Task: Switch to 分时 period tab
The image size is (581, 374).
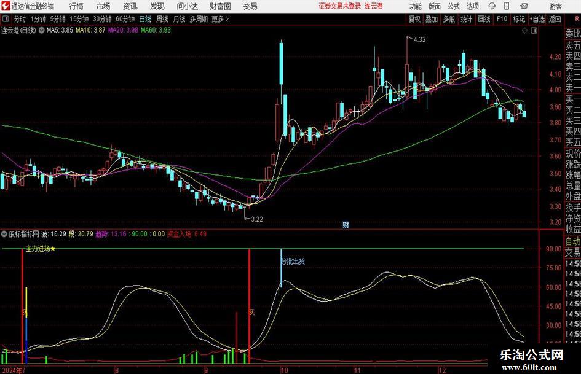Action: [x=20, y=19]
